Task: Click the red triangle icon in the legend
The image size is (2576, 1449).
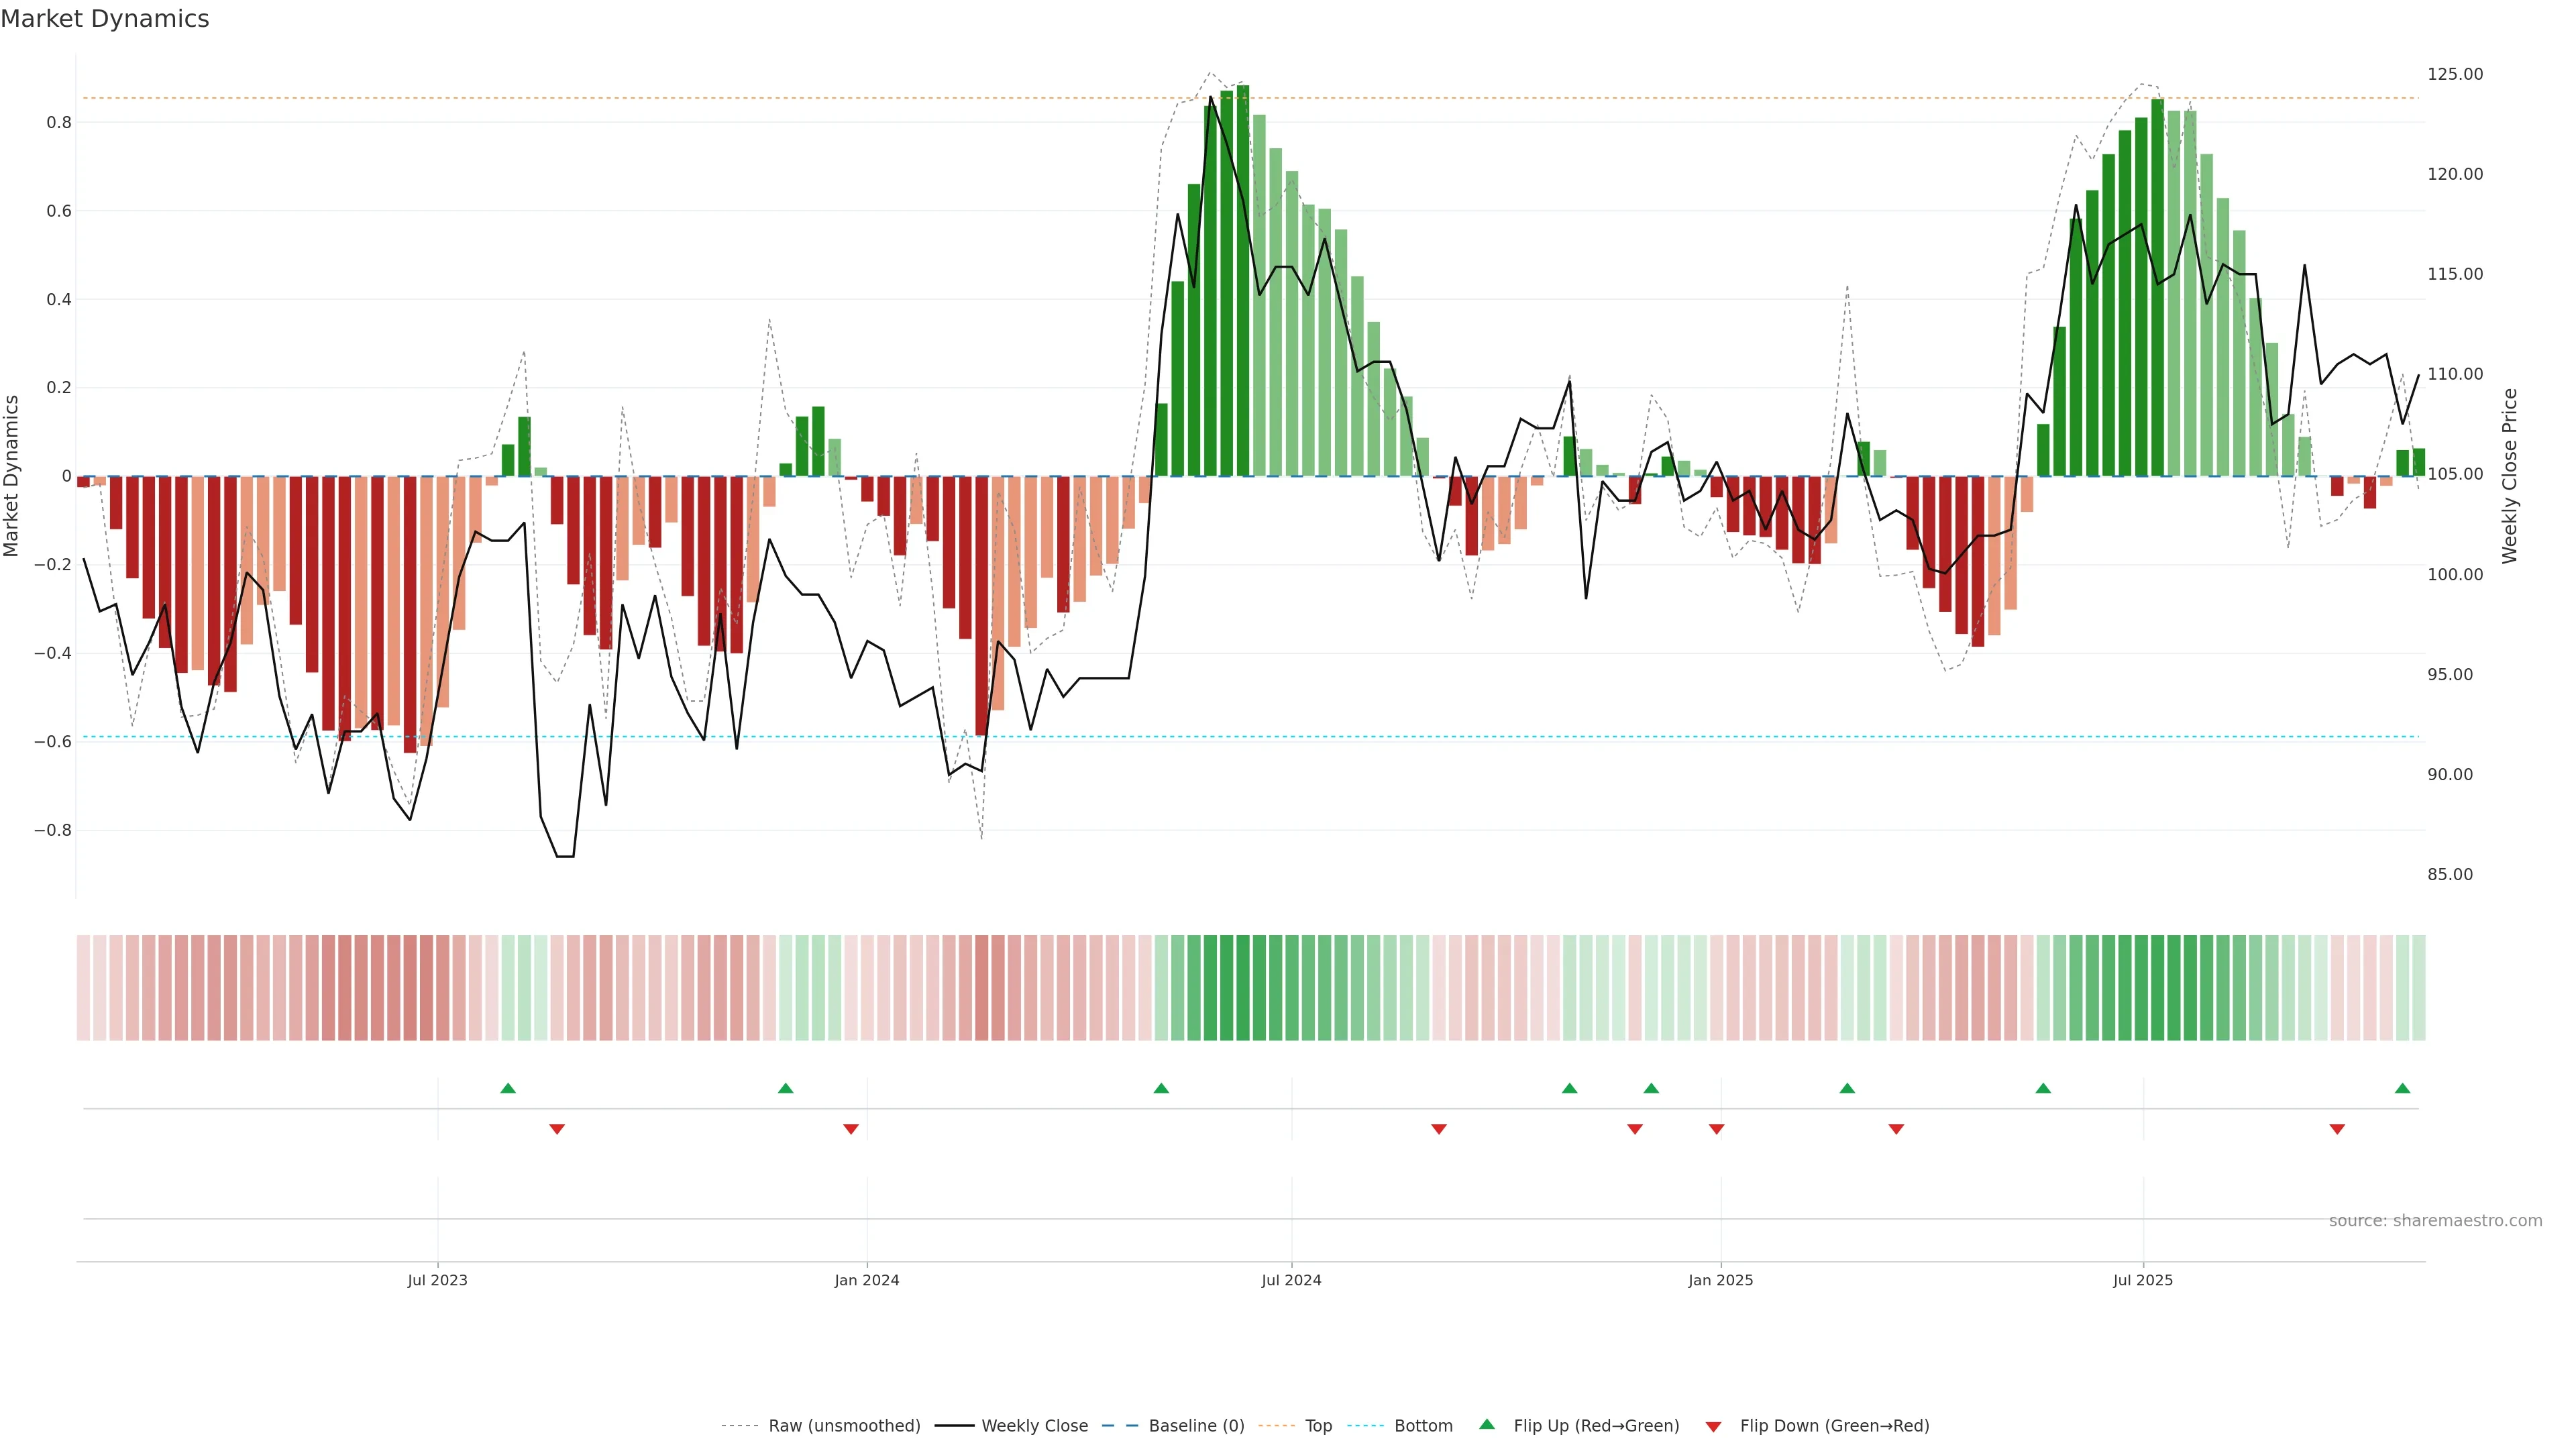Action: (x=1713, y=1426)
